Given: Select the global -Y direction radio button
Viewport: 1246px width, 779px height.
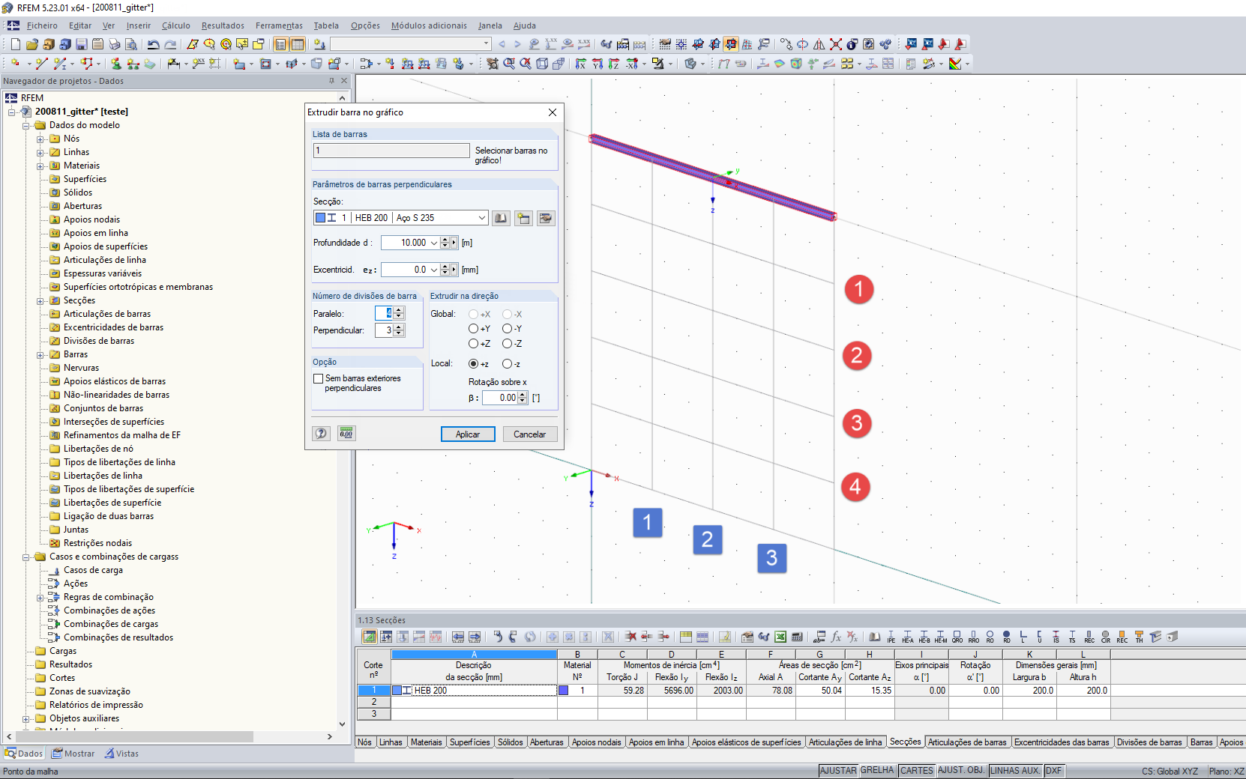Looking at the screenshot, I should [508, 329].
